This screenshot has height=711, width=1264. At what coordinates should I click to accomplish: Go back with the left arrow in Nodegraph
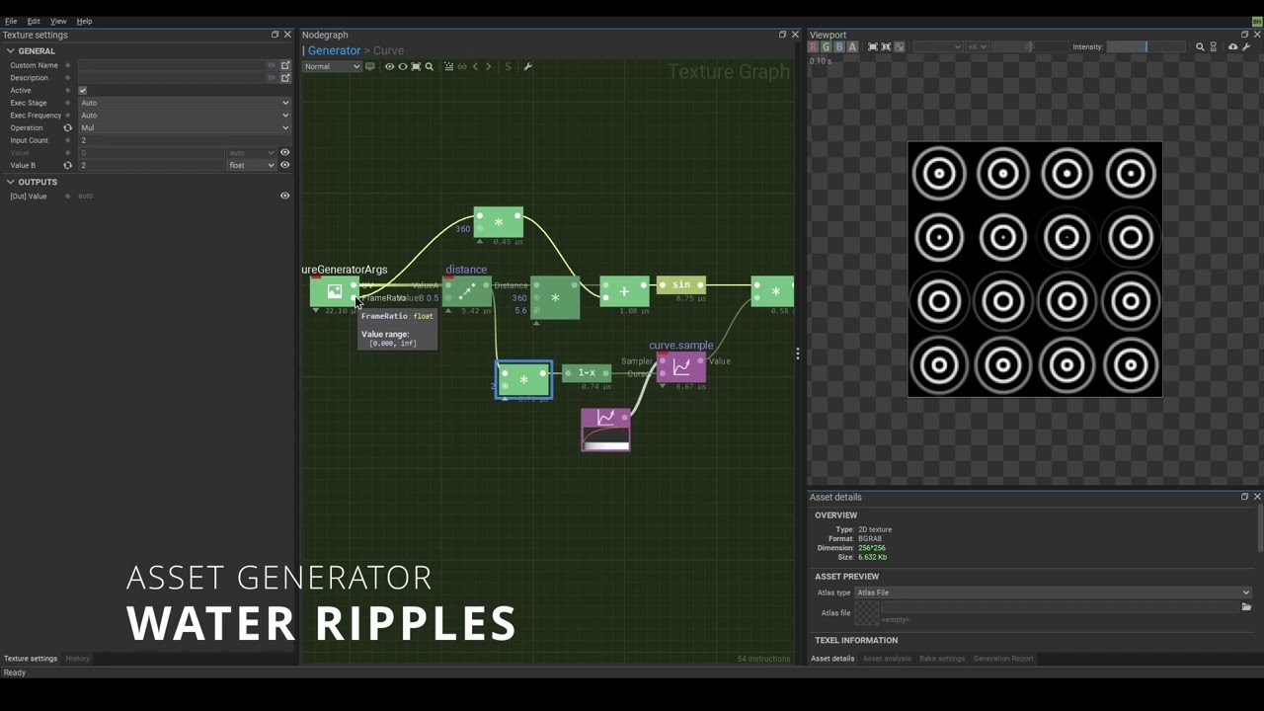pyautogui.click(x=475, y=67)
